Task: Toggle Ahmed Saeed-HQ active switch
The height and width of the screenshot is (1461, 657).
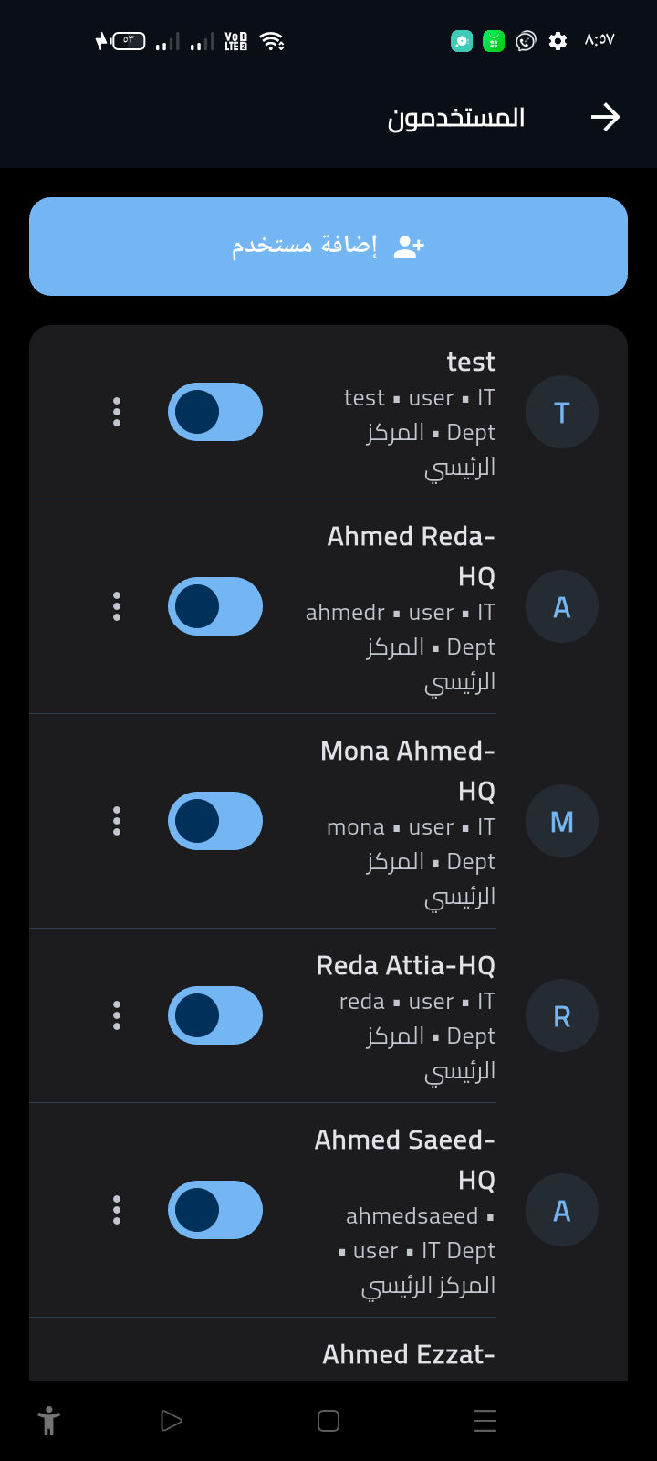Action: point(215,1210)
